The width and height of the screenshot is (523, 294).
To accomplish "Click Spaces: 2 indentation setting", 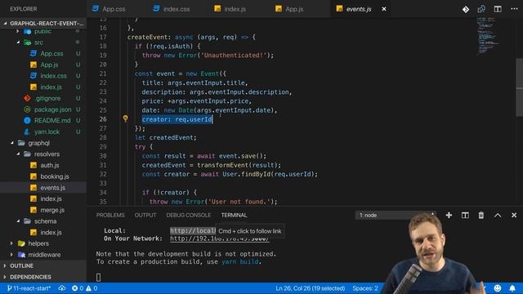I will tap(365, 288).
